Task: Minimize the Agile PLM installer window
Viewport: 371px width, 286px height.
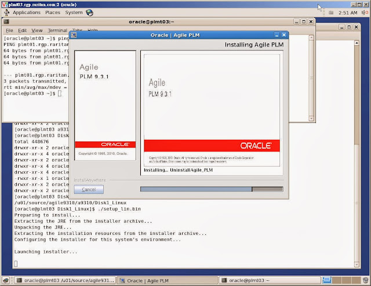Action: tap(277, 35)
